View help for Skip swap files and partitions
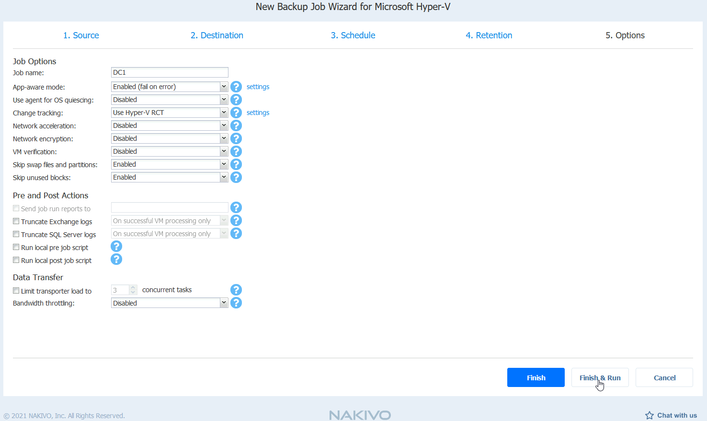The height and width of the screenshot is (421, 707). (236, 164)
